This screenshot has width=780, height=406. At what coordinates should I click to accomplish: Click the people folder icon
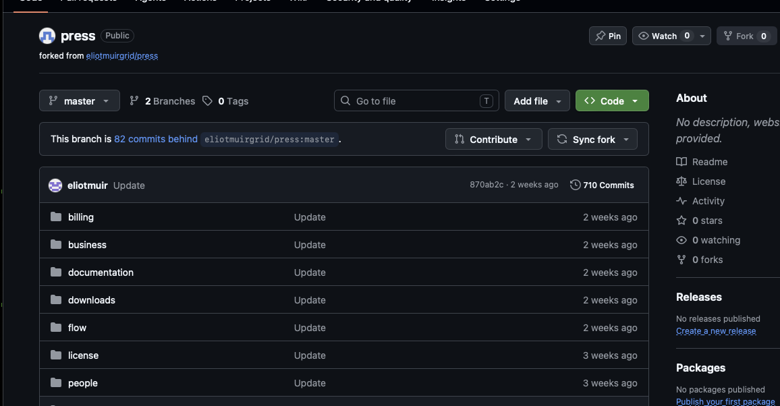[56, 382]
